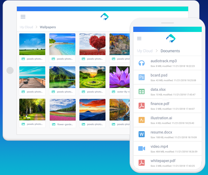Screen dimensions: 208x175
Task: Click the image icon under the heart tree photo
Action: pyautogui.click(x=83, y=59)
